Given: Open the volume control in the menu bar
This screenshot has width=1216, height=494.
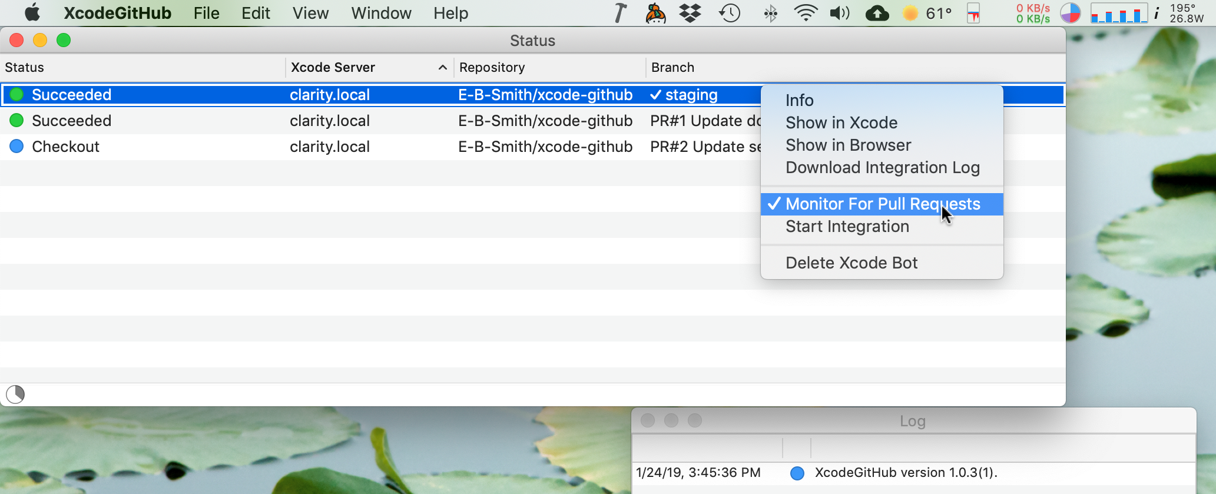Looking at the screenshot, I should click(x=840, y=13).
